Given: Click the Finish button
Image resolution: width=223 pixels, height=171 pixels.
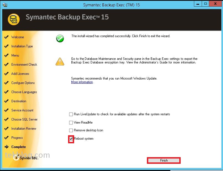Looking at the screenshot, I should [x=164, y=160].
